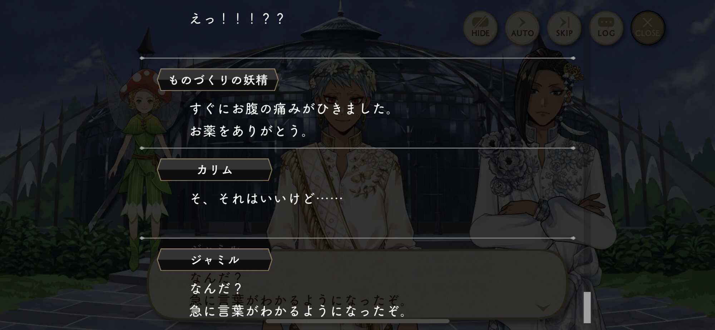The image size is (715, 330).
Task: Click the えっ！！！？？ log line
Action: [237, 19]
